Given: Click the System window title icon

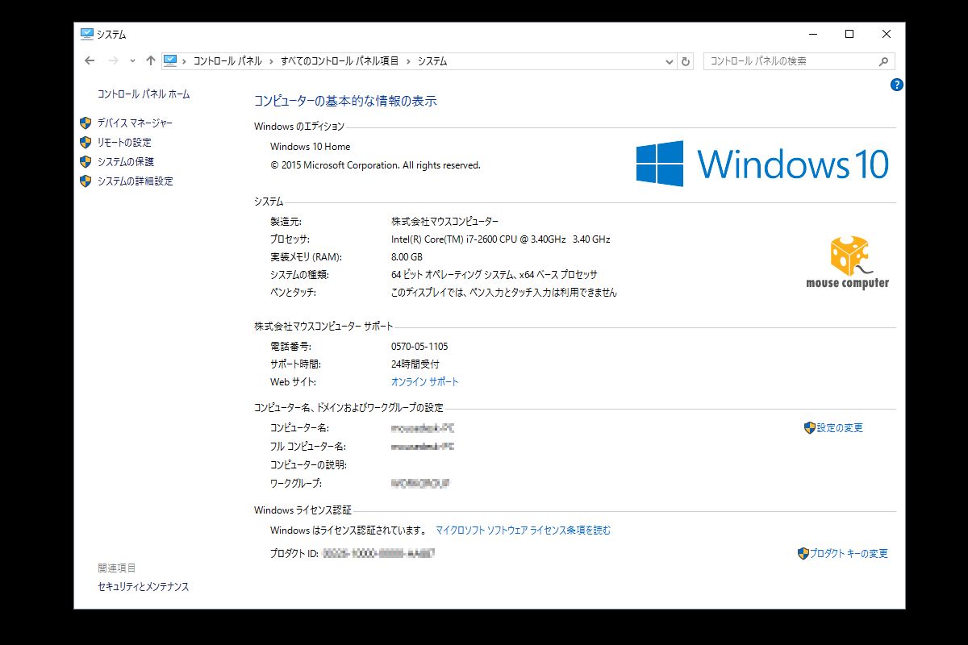Looking at the screenshot, I should (87, 34).
